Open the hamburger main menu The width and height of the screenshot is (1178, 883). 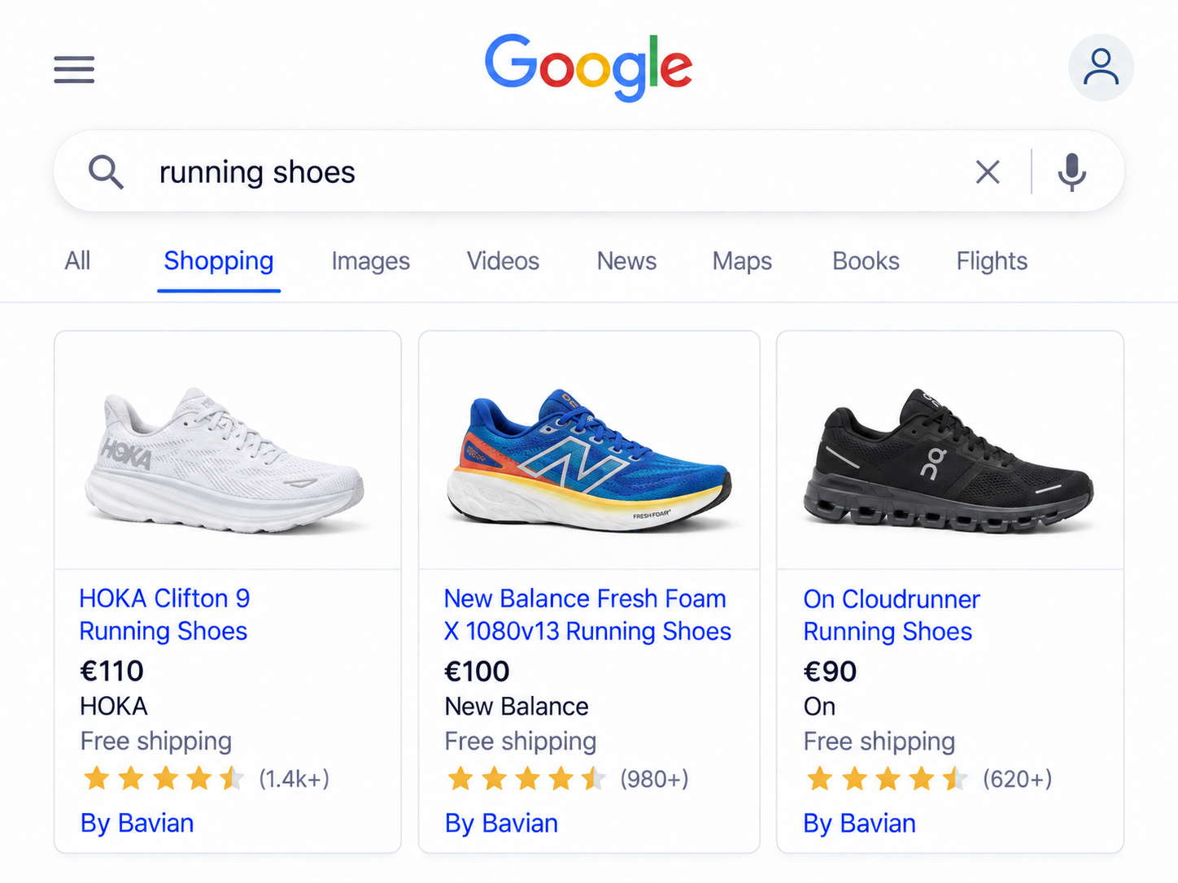point(74,69)
